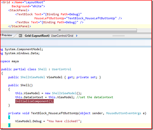153x130 pixels.
Task: Click the System.ComponentModel using line
Action: (22, 49)
